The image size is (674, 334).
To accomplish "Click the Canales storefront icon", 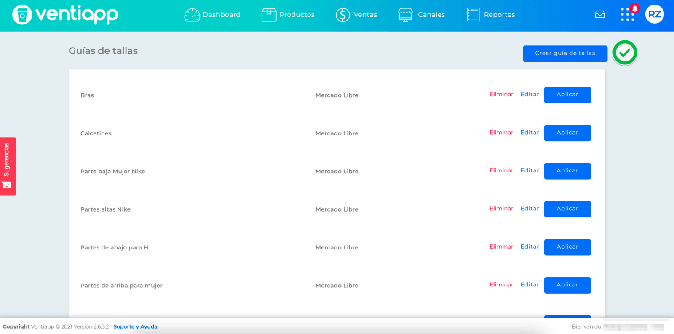I will 405,15.
